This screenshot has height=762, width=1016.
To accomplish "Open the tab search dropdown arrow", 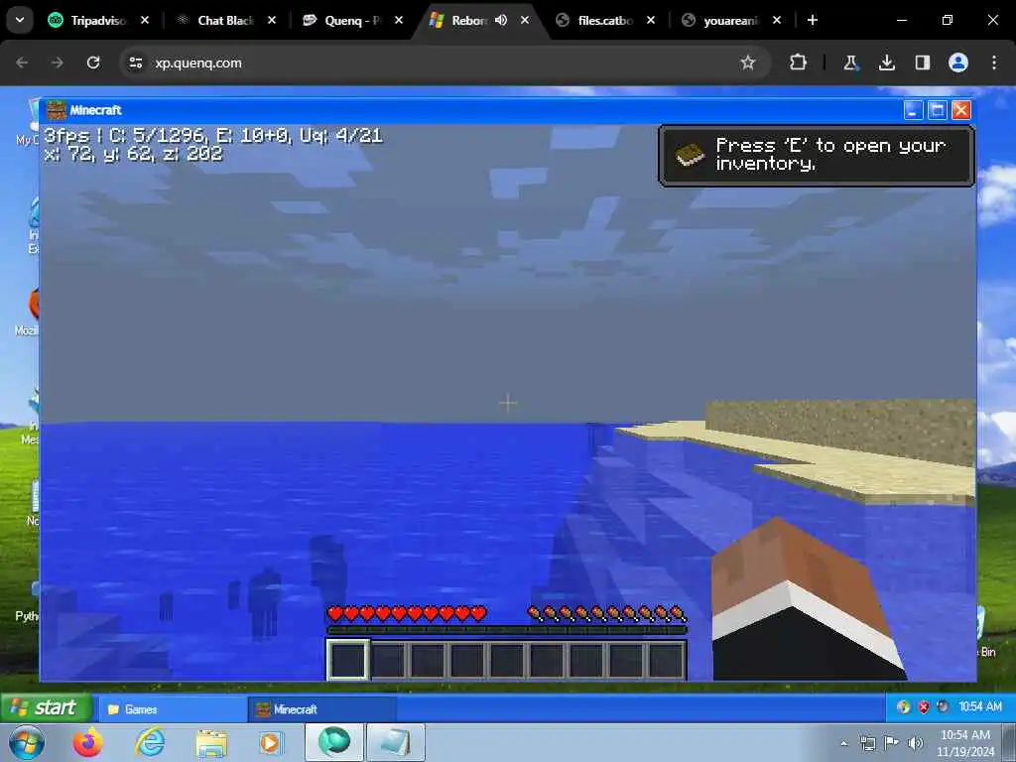I will (x=20, y=20).
